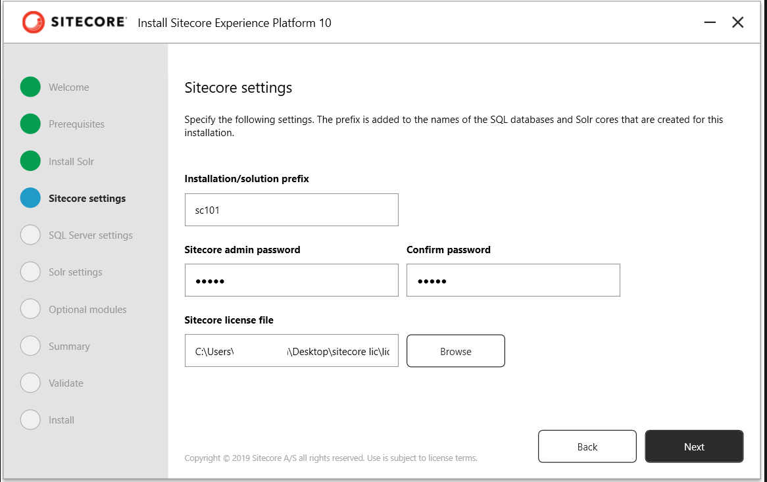Focus the Sitecore admin password field
This screenshot has width=767, height=482.
291,280
